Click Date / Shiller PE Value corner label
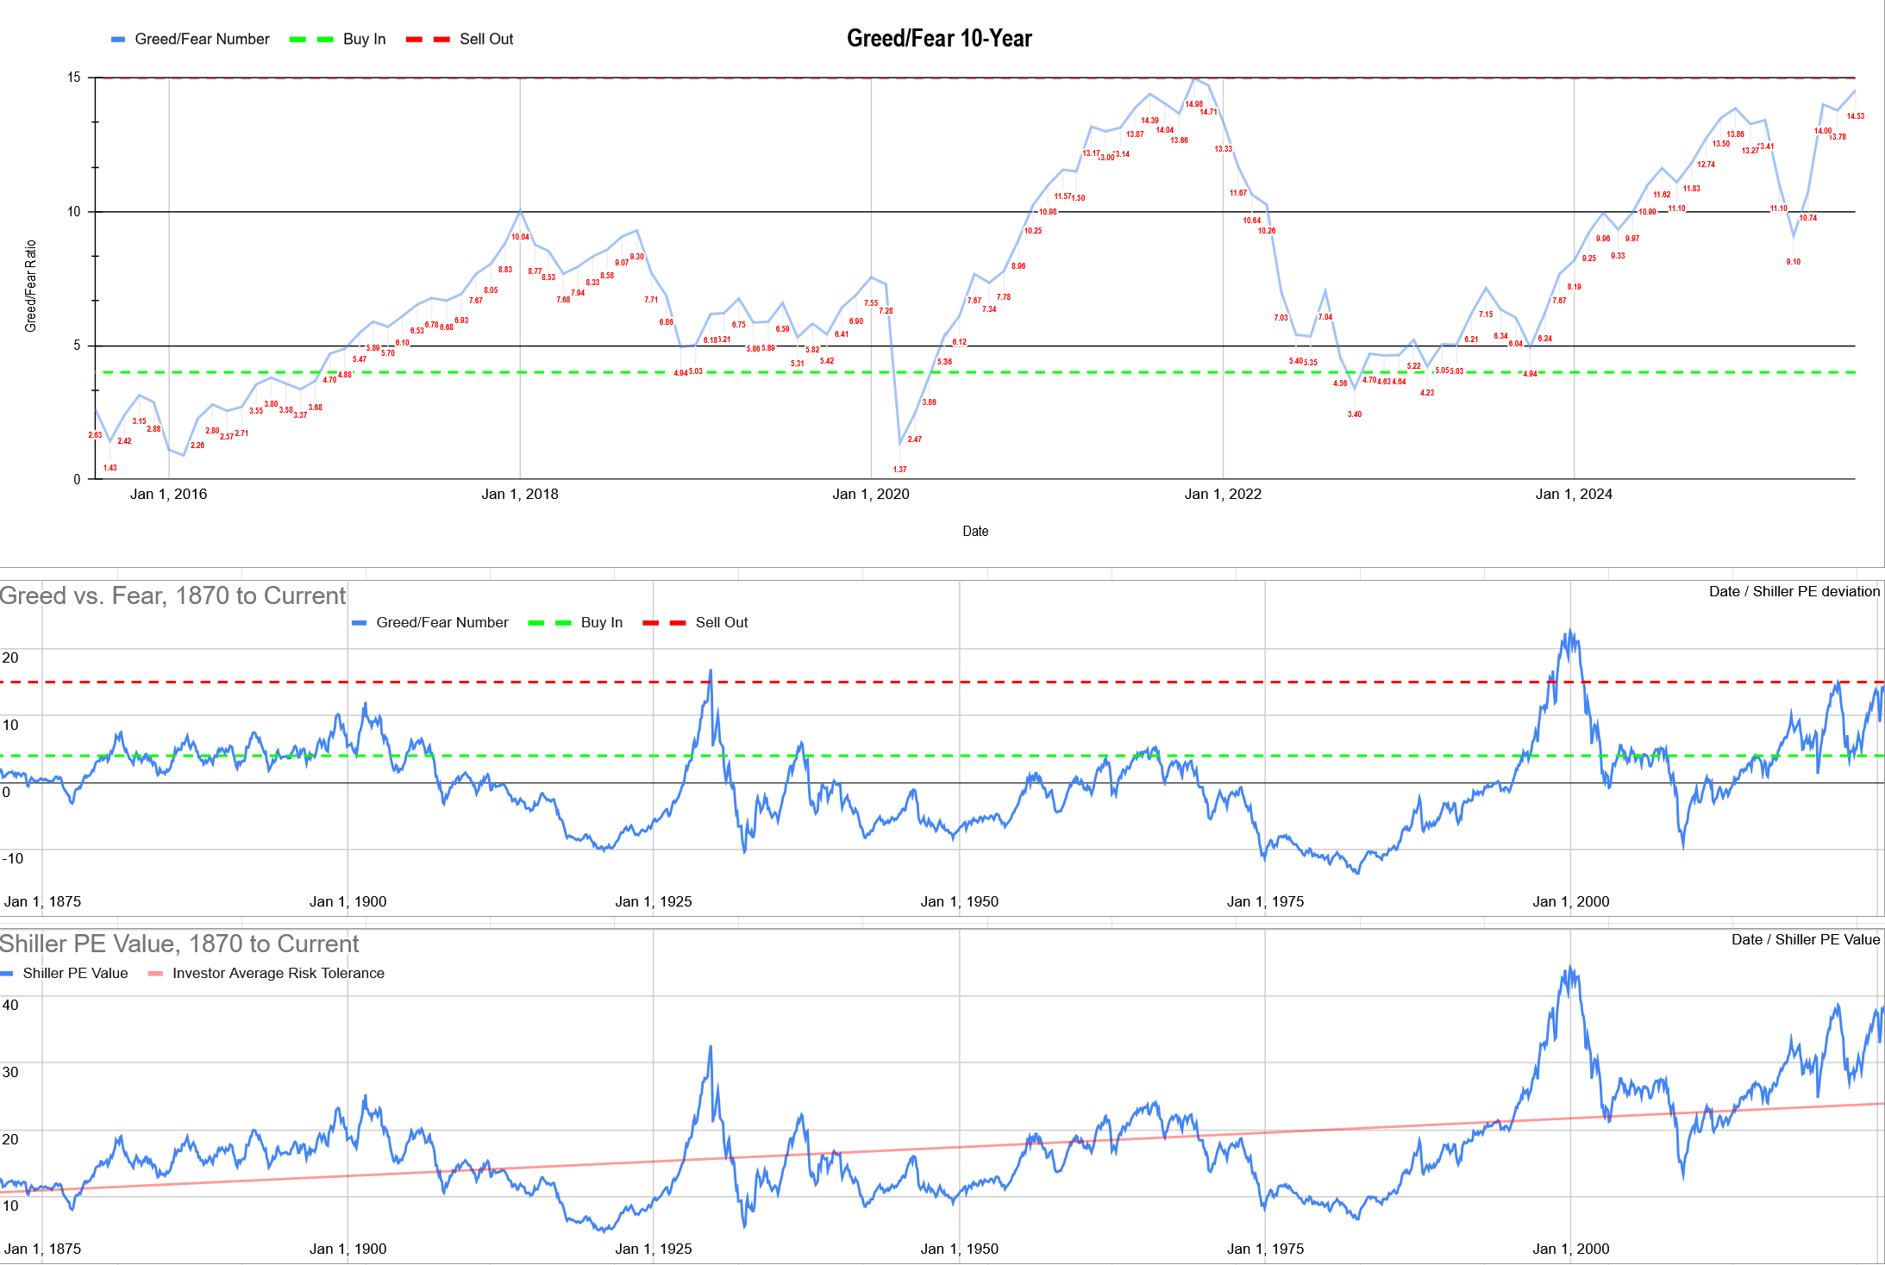The height and width of the screenshot is (1265, 1885). point(1806,939)
